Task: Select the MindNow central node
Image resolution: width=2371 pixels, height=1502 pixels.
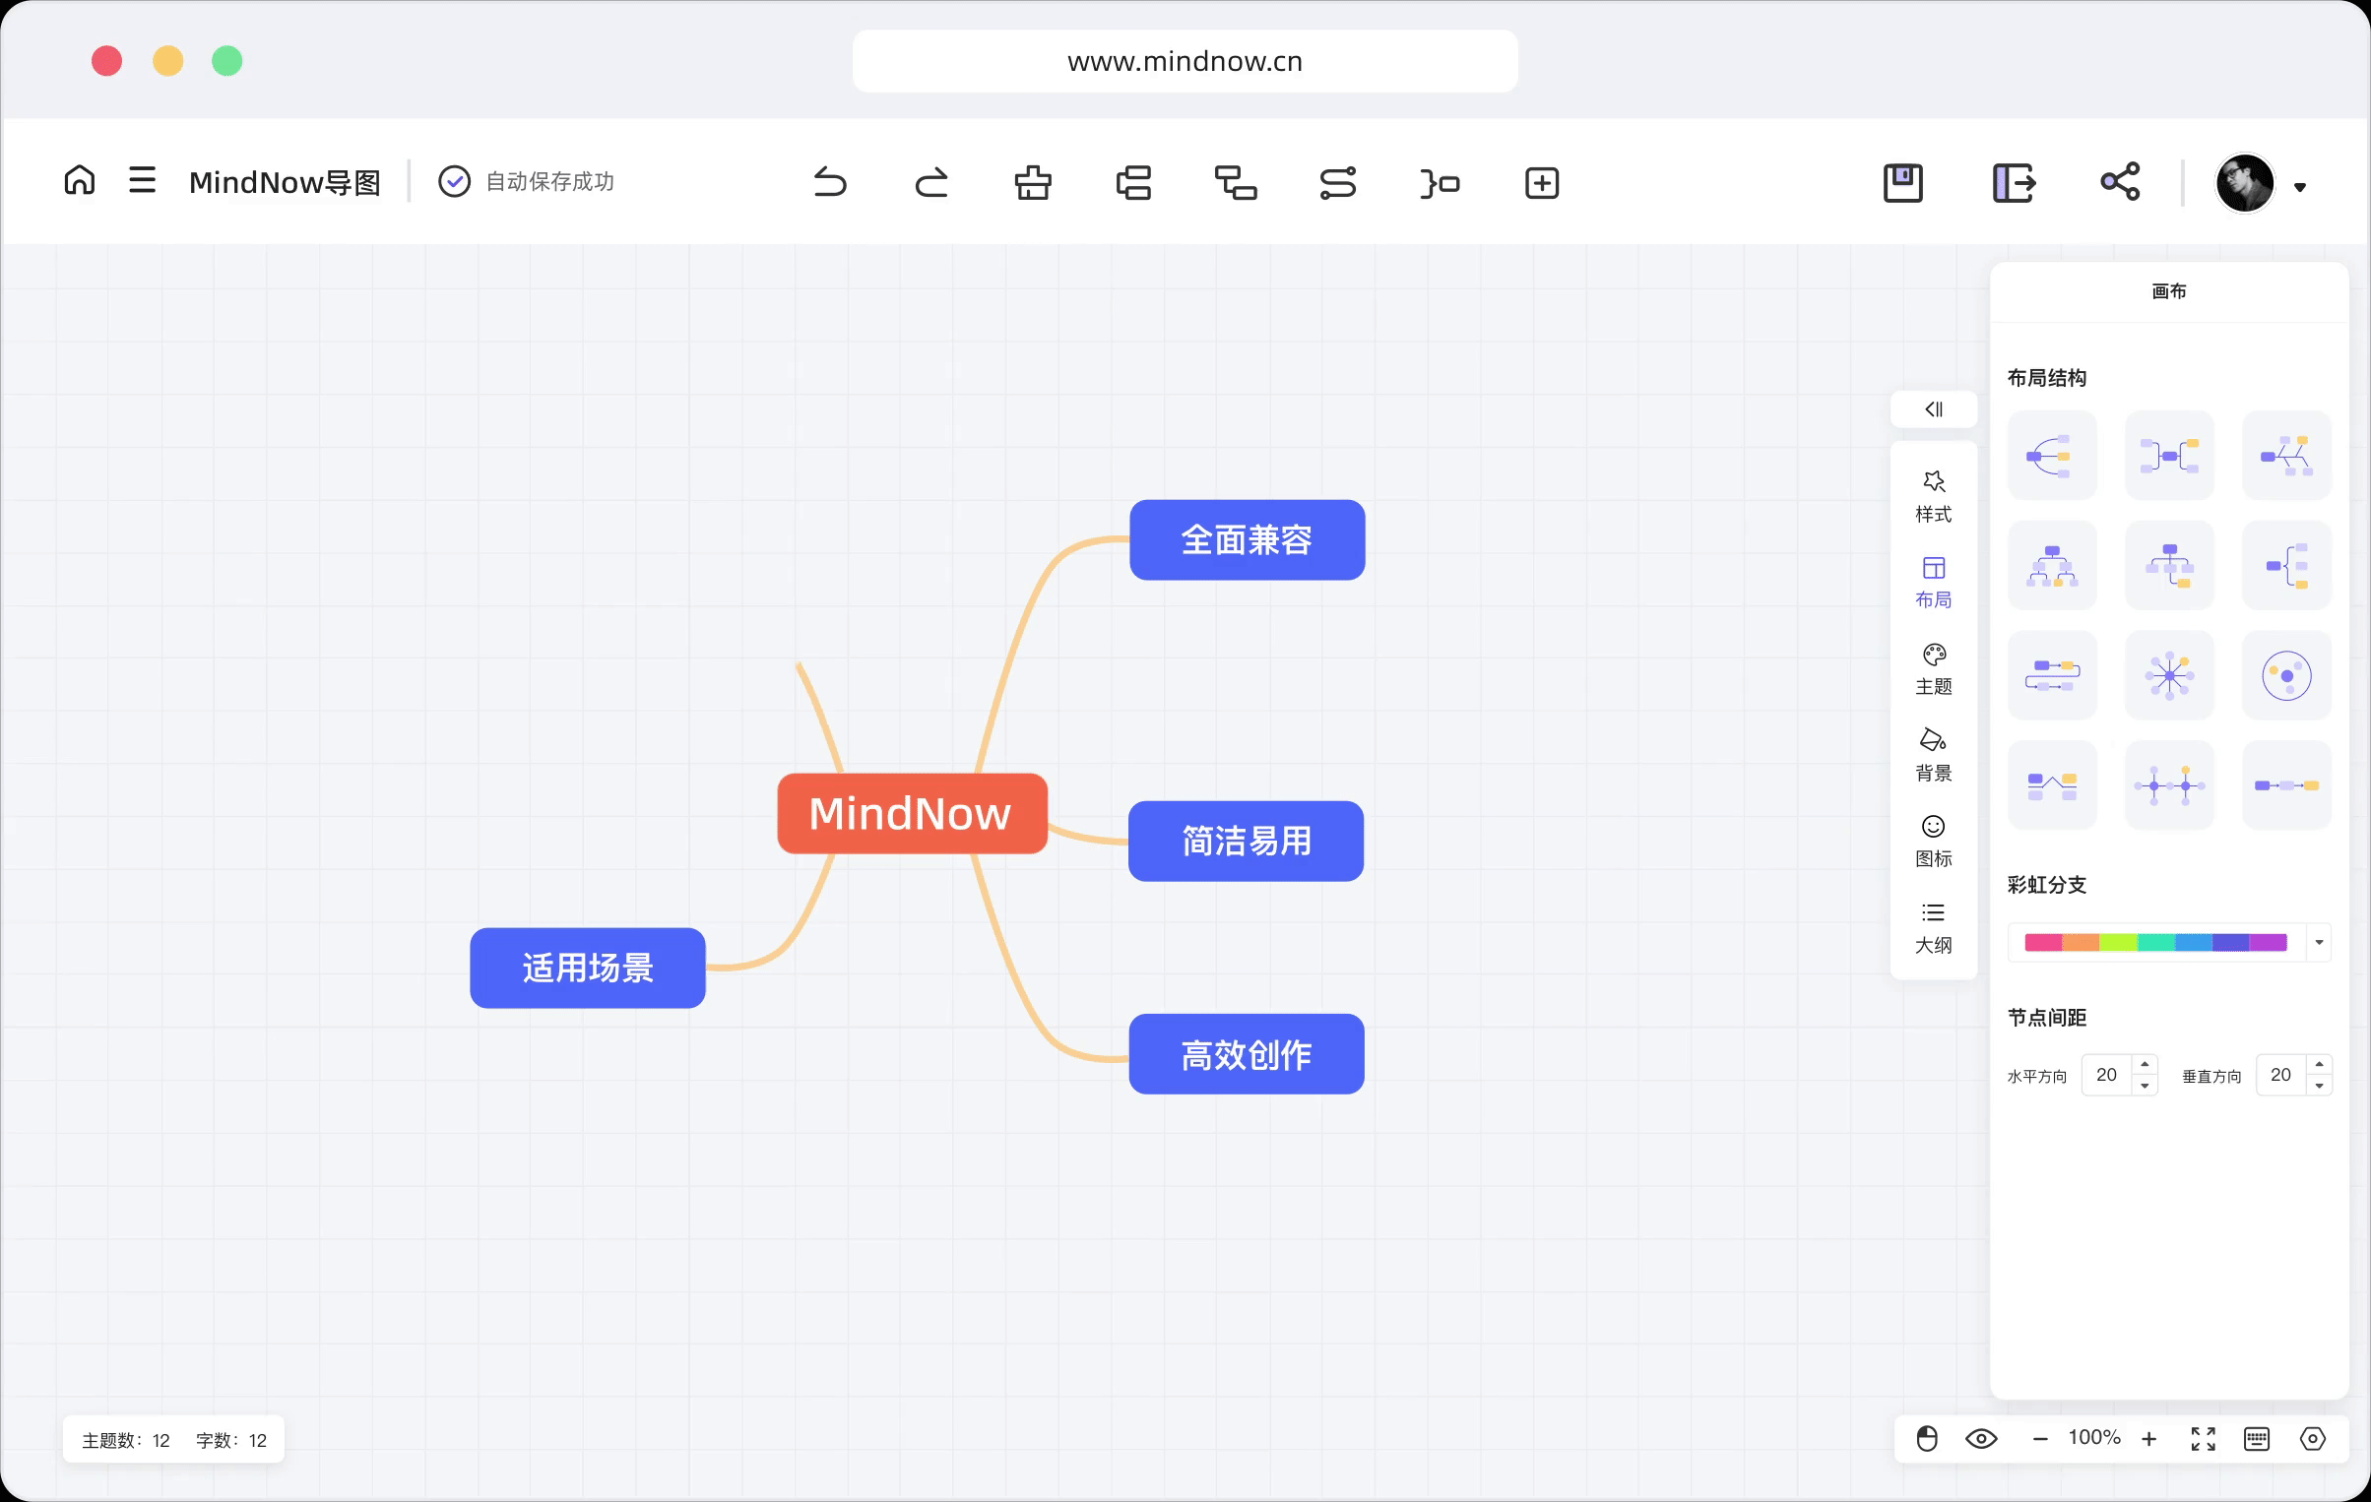Action: [912, 813]
